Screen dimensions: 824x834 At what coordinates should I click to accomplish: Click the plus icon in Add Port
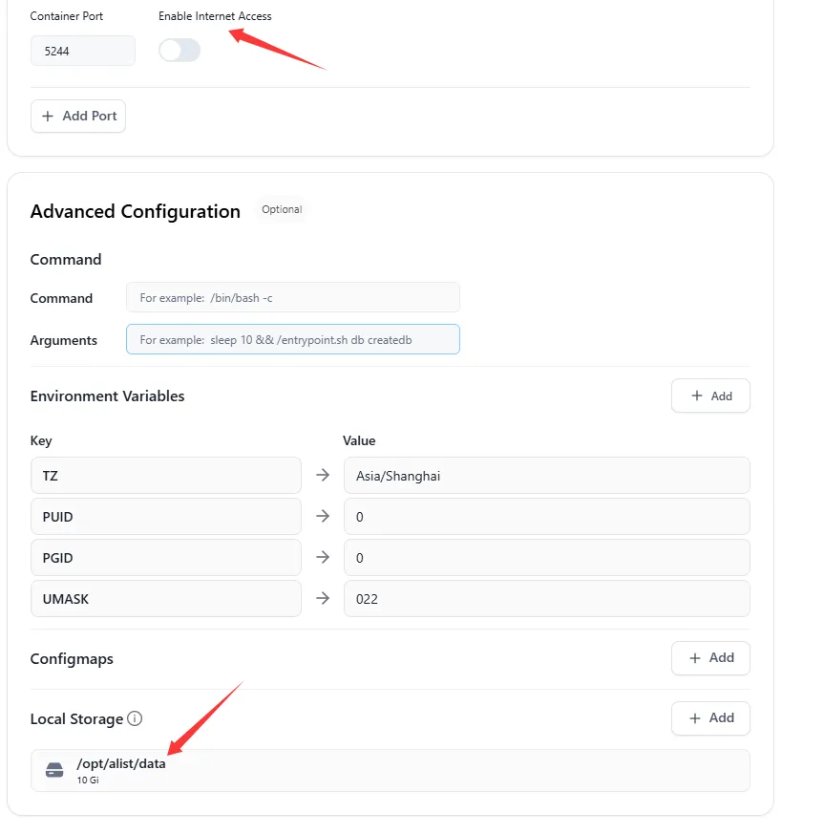[48, 116]
